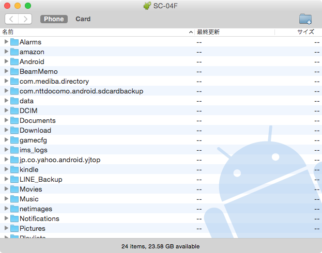Select the com.mediba.directory folder icon
Image resolution: width=322 pixels, height=253 pixels.
tap(14, 81)
